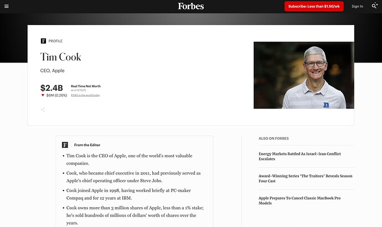
Task: Click the Real Time Net Worth label
Action: point(86,86)
